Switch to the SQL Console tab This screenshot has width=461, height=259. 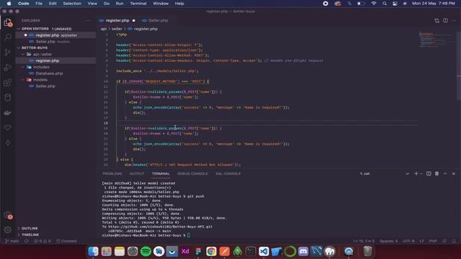pos(228,173)
